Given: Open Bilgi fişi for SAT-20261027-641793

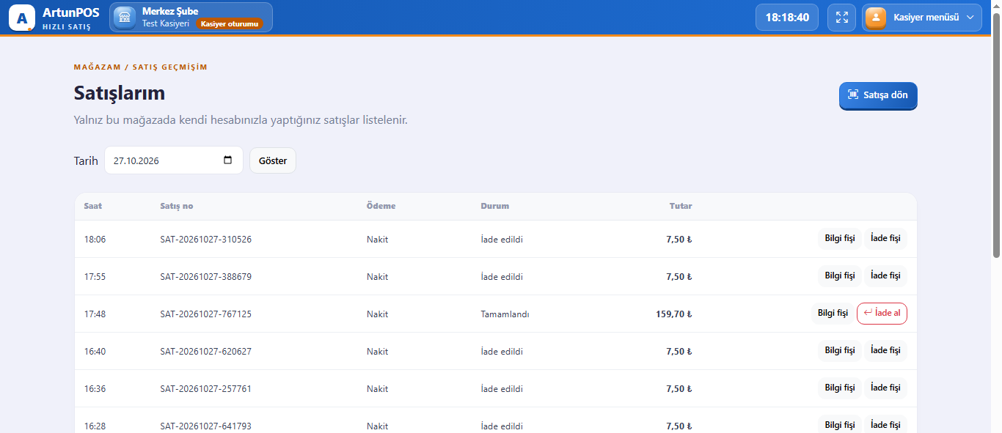Looking at the screenshot, I should point(840,425).
